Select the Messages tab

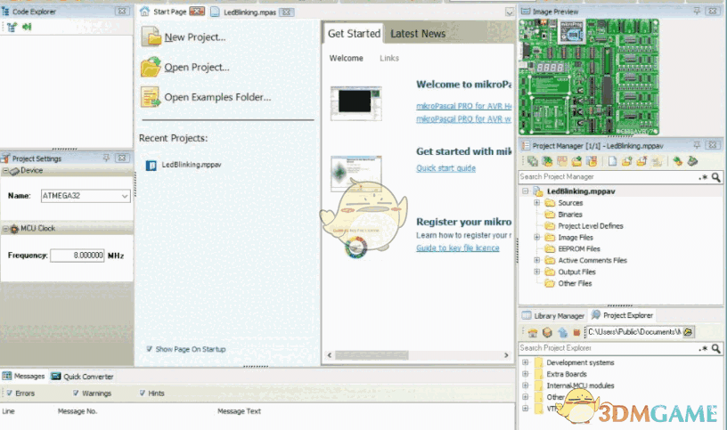(24, 376)
